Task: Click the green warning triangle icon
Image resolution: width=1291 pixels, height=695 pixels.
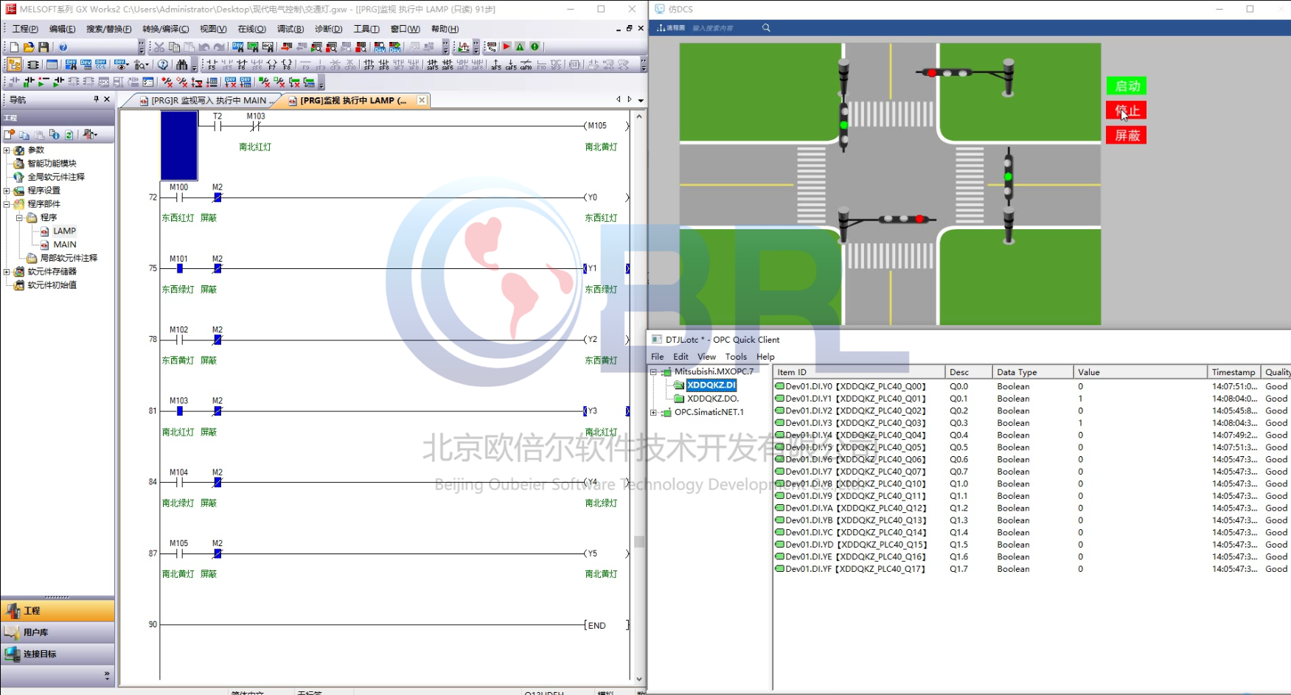Action: coord(521,47)
